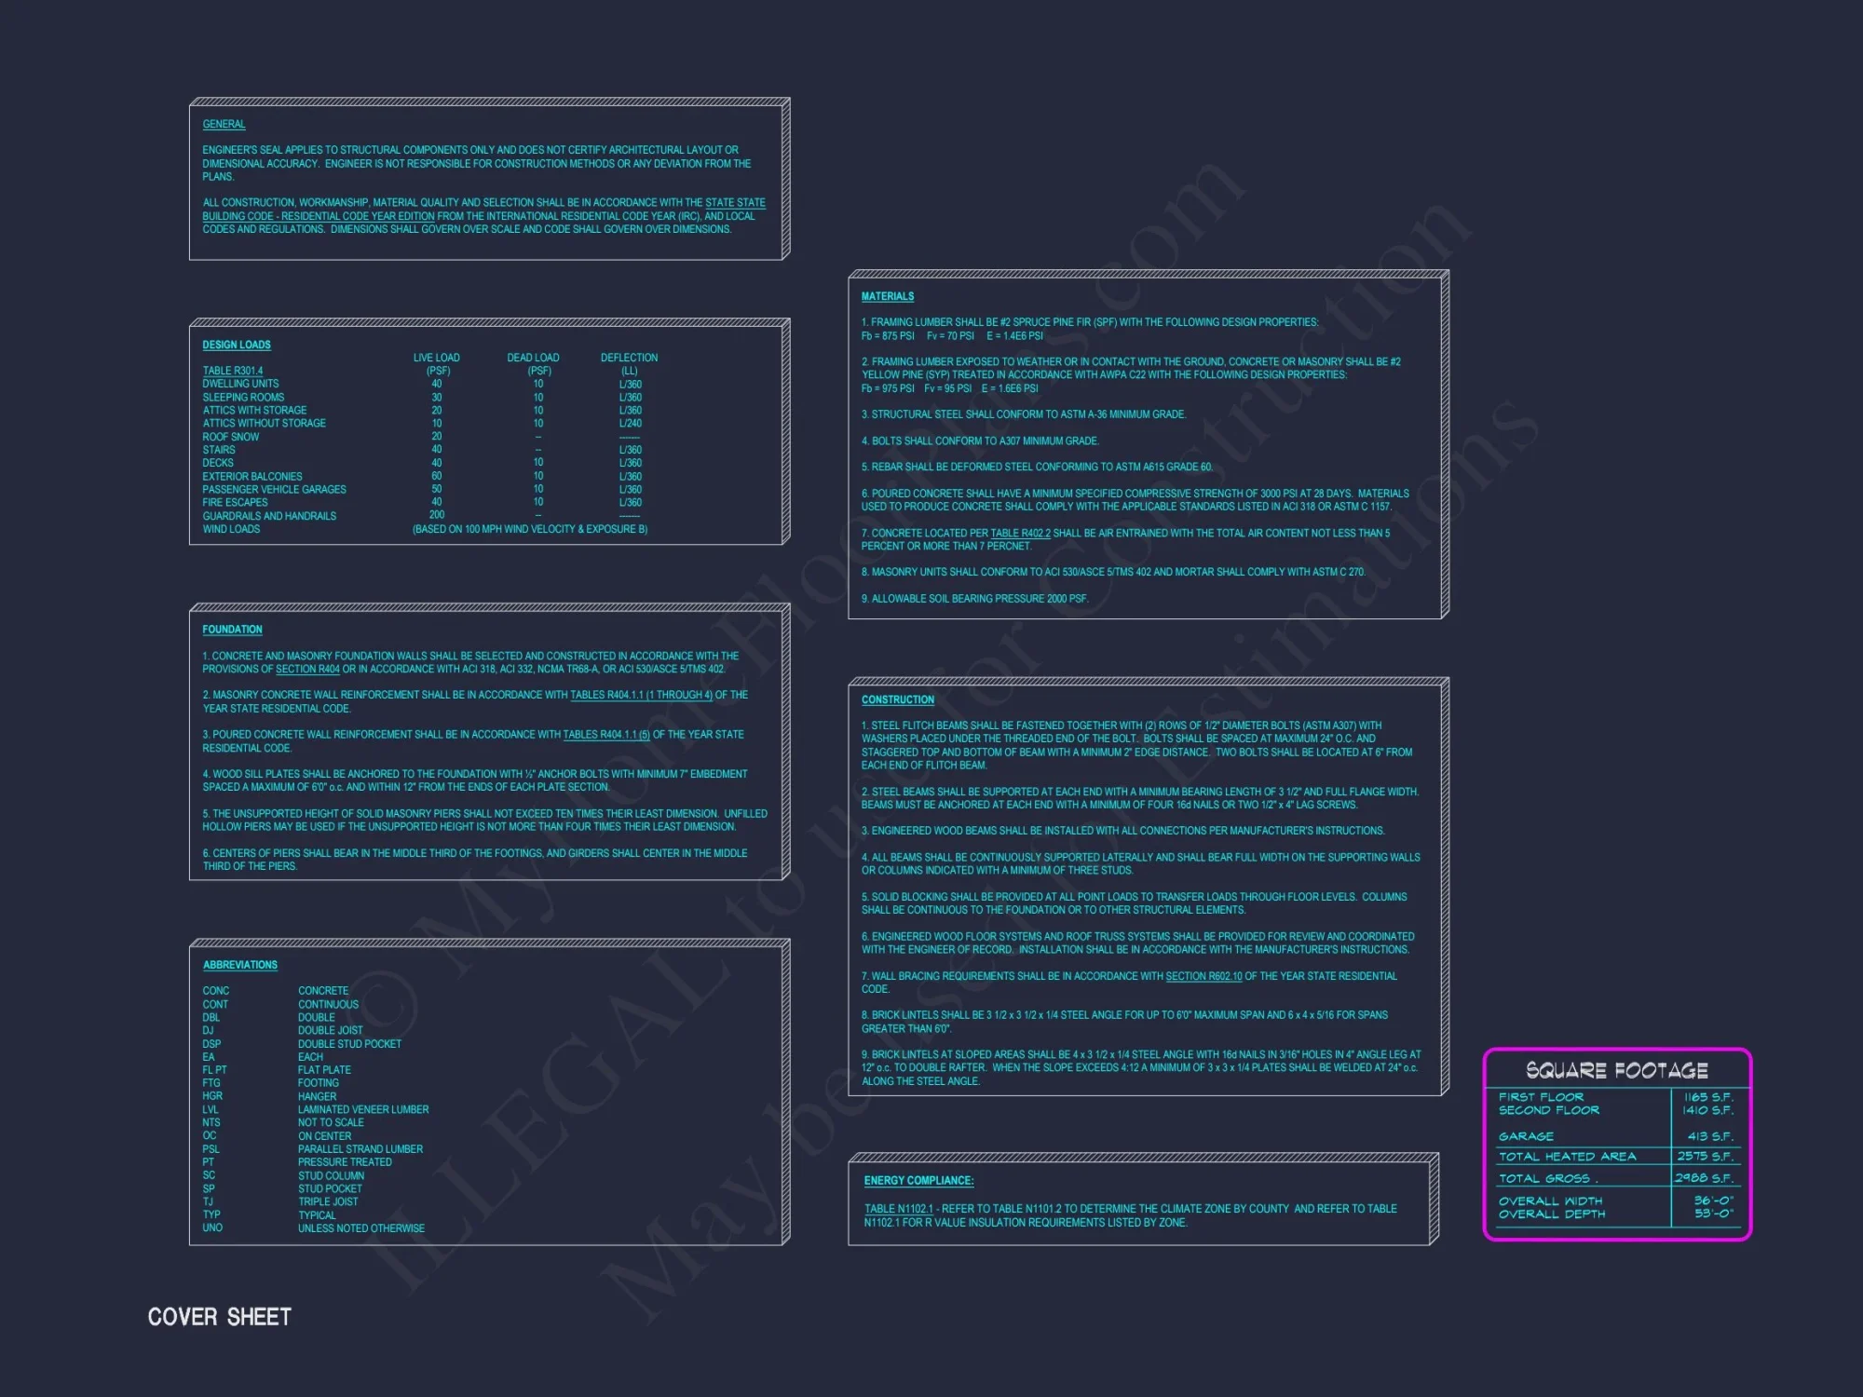Viewport: 1863px width, 1397px height.
Task: Select the DESIGN LOADS heading
Action: click(237, 345)
